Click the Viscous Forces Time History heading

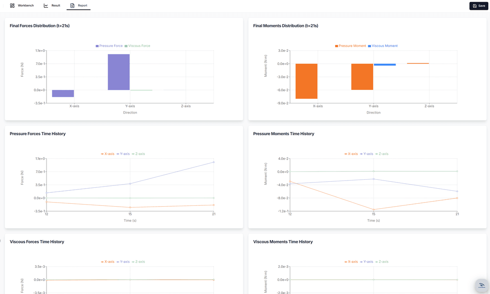(37, 242)
